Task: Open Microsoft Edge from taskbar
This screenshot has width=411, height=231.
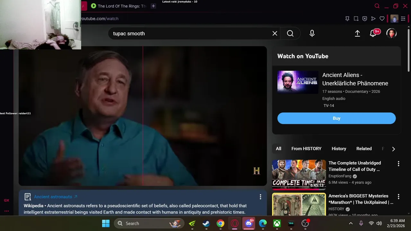Action: pos(263,223)
